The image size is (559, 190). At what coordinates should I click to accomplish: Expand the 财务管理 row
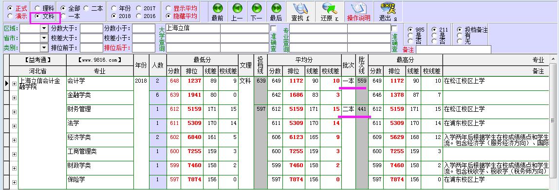click(x=14, y=112)
